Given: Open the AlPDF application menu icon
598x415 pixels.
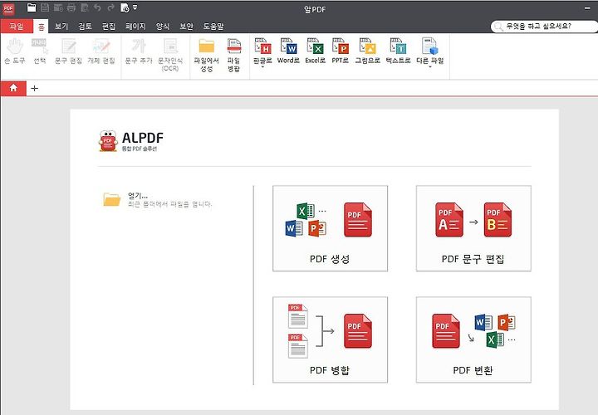Looking at the screenshot, I should pyautogui.click(x=8, y=8).
